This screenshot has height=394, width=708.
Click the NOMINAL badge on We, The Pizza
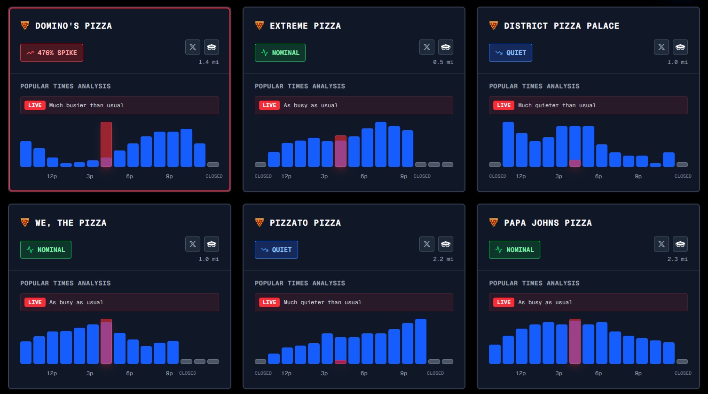coord(46,250)
